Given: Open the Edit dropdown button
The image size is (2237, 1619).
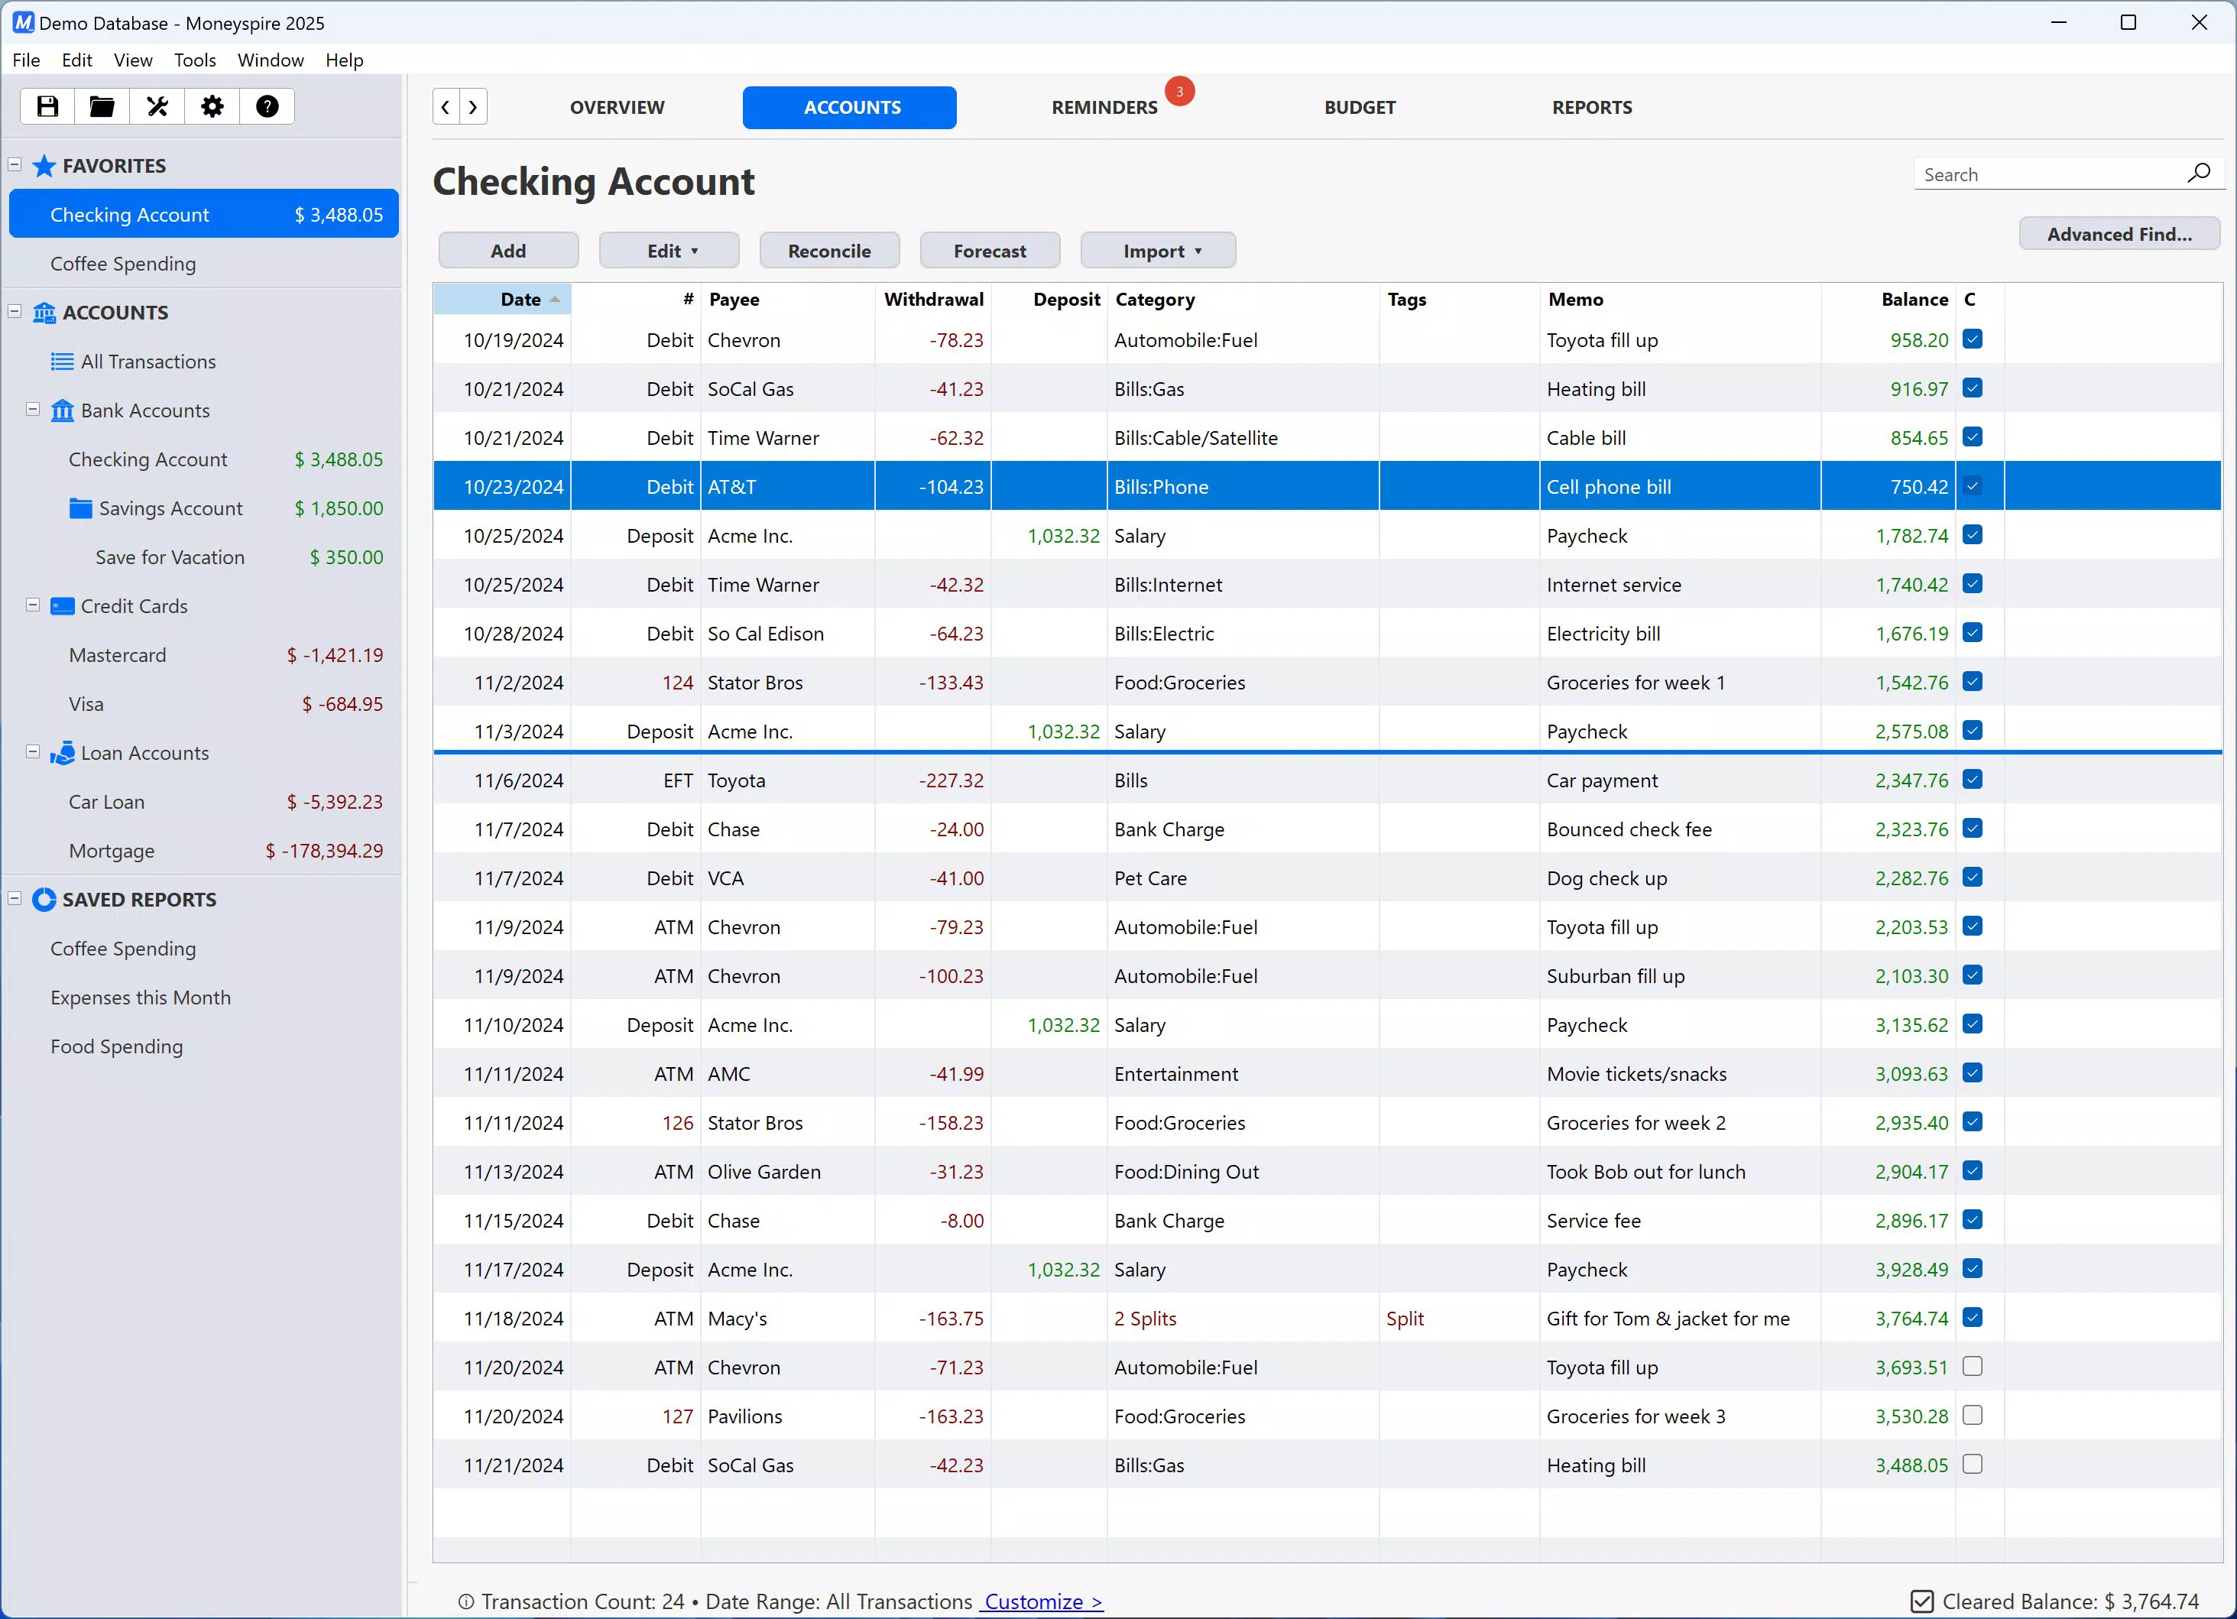Looking at the screenshot, I should [669, 251].
